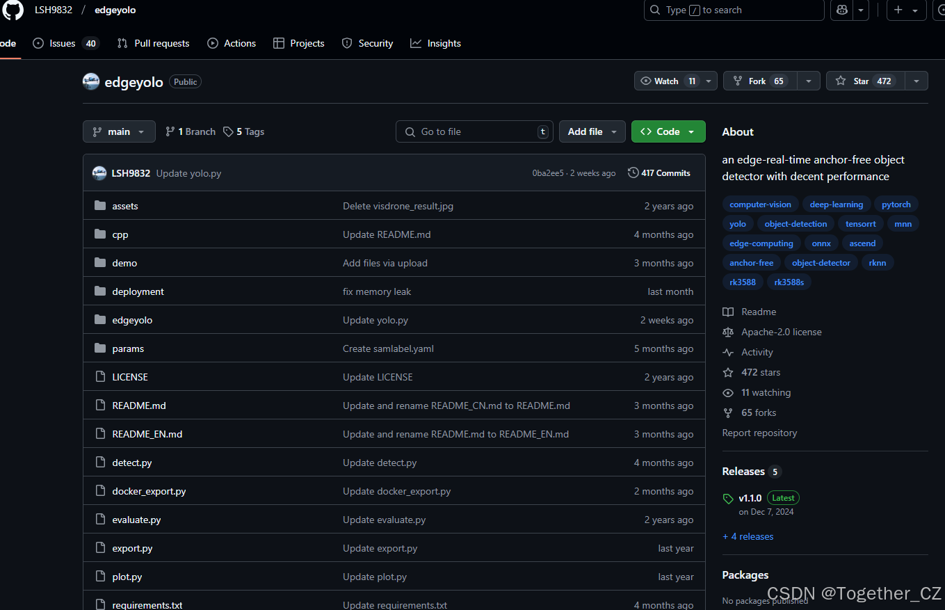Viewport: 945px width, 610px height.
Task: Open the Projects tab
Action: click(x=299, y=43)
